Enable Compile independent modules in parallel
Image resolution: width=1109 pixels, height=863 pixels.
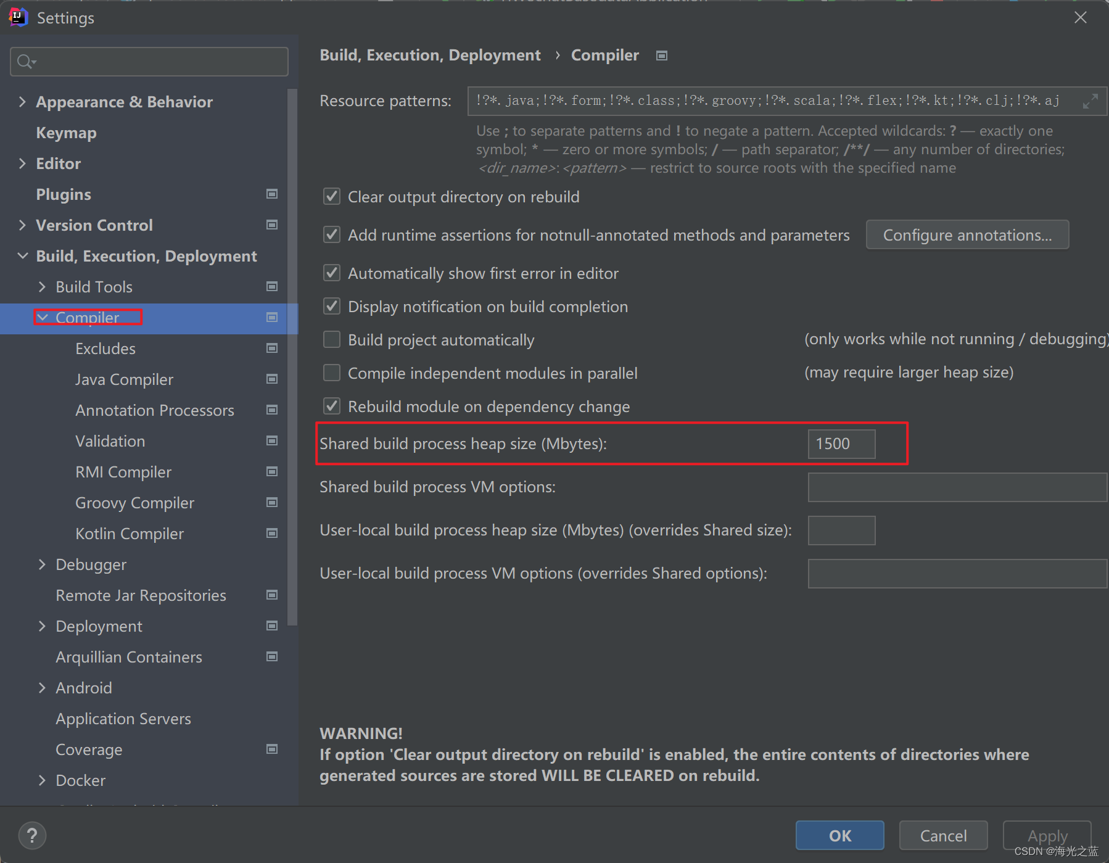point(332,373)
